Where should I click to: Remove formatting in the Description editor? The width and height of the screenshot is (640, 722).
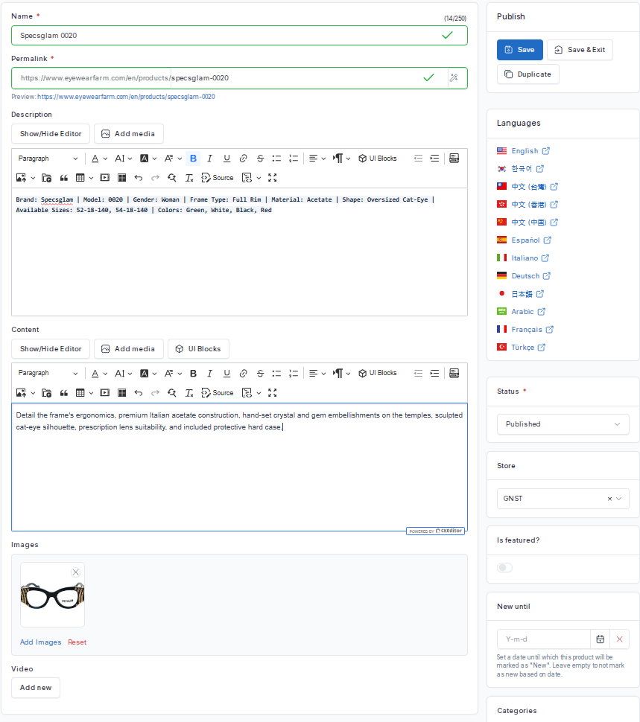[189, 178]
